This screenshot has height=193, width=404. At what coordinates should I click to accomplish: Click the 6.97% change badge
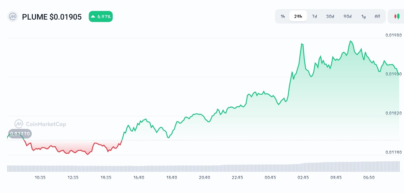(101, 16)
